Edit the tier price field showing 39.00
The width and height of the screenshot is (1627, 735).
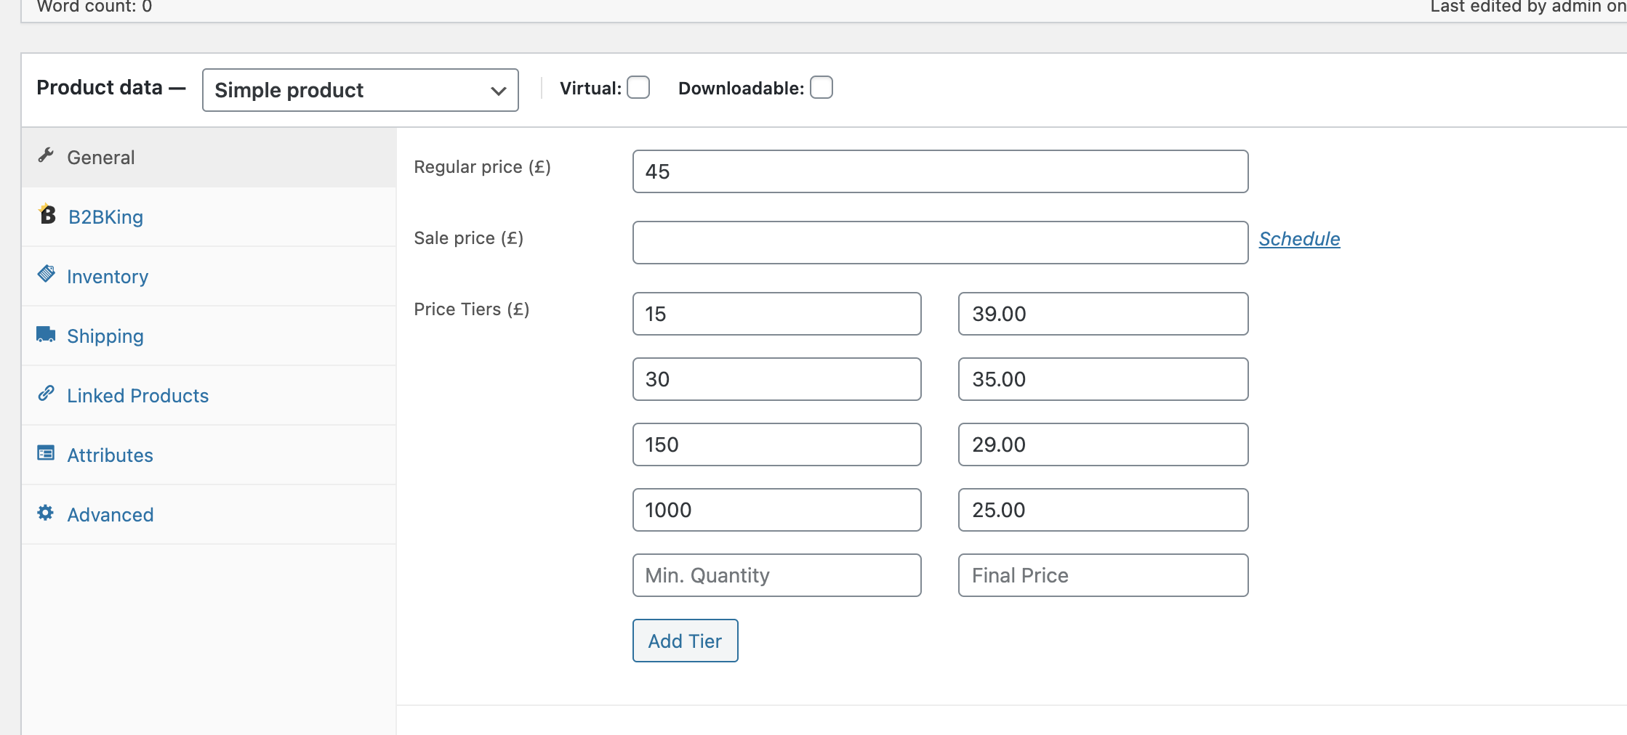tap(1104, 314)
